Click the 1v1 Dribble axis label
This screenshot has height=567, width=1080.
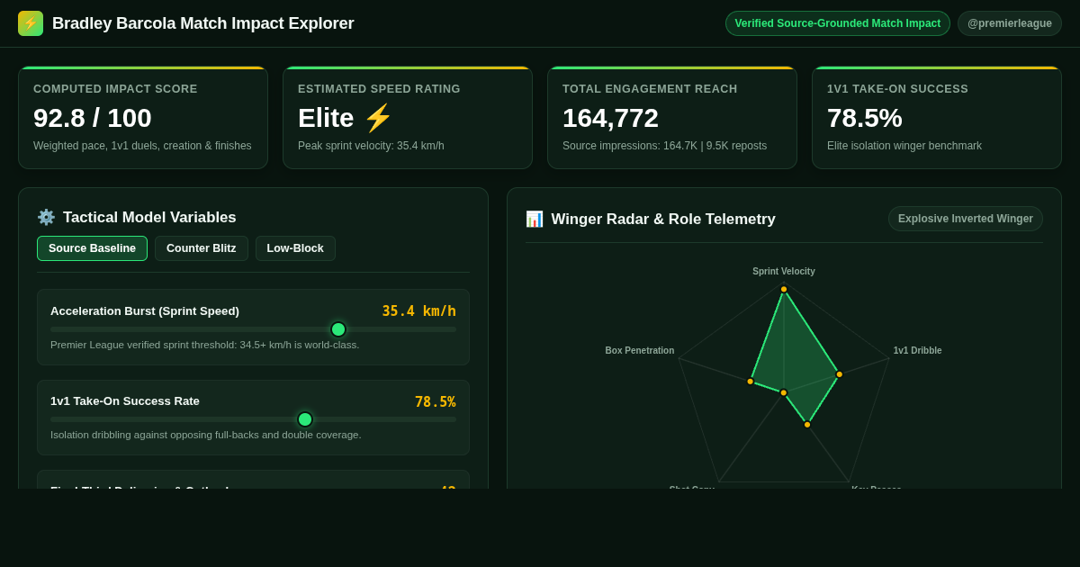[918, 350]
